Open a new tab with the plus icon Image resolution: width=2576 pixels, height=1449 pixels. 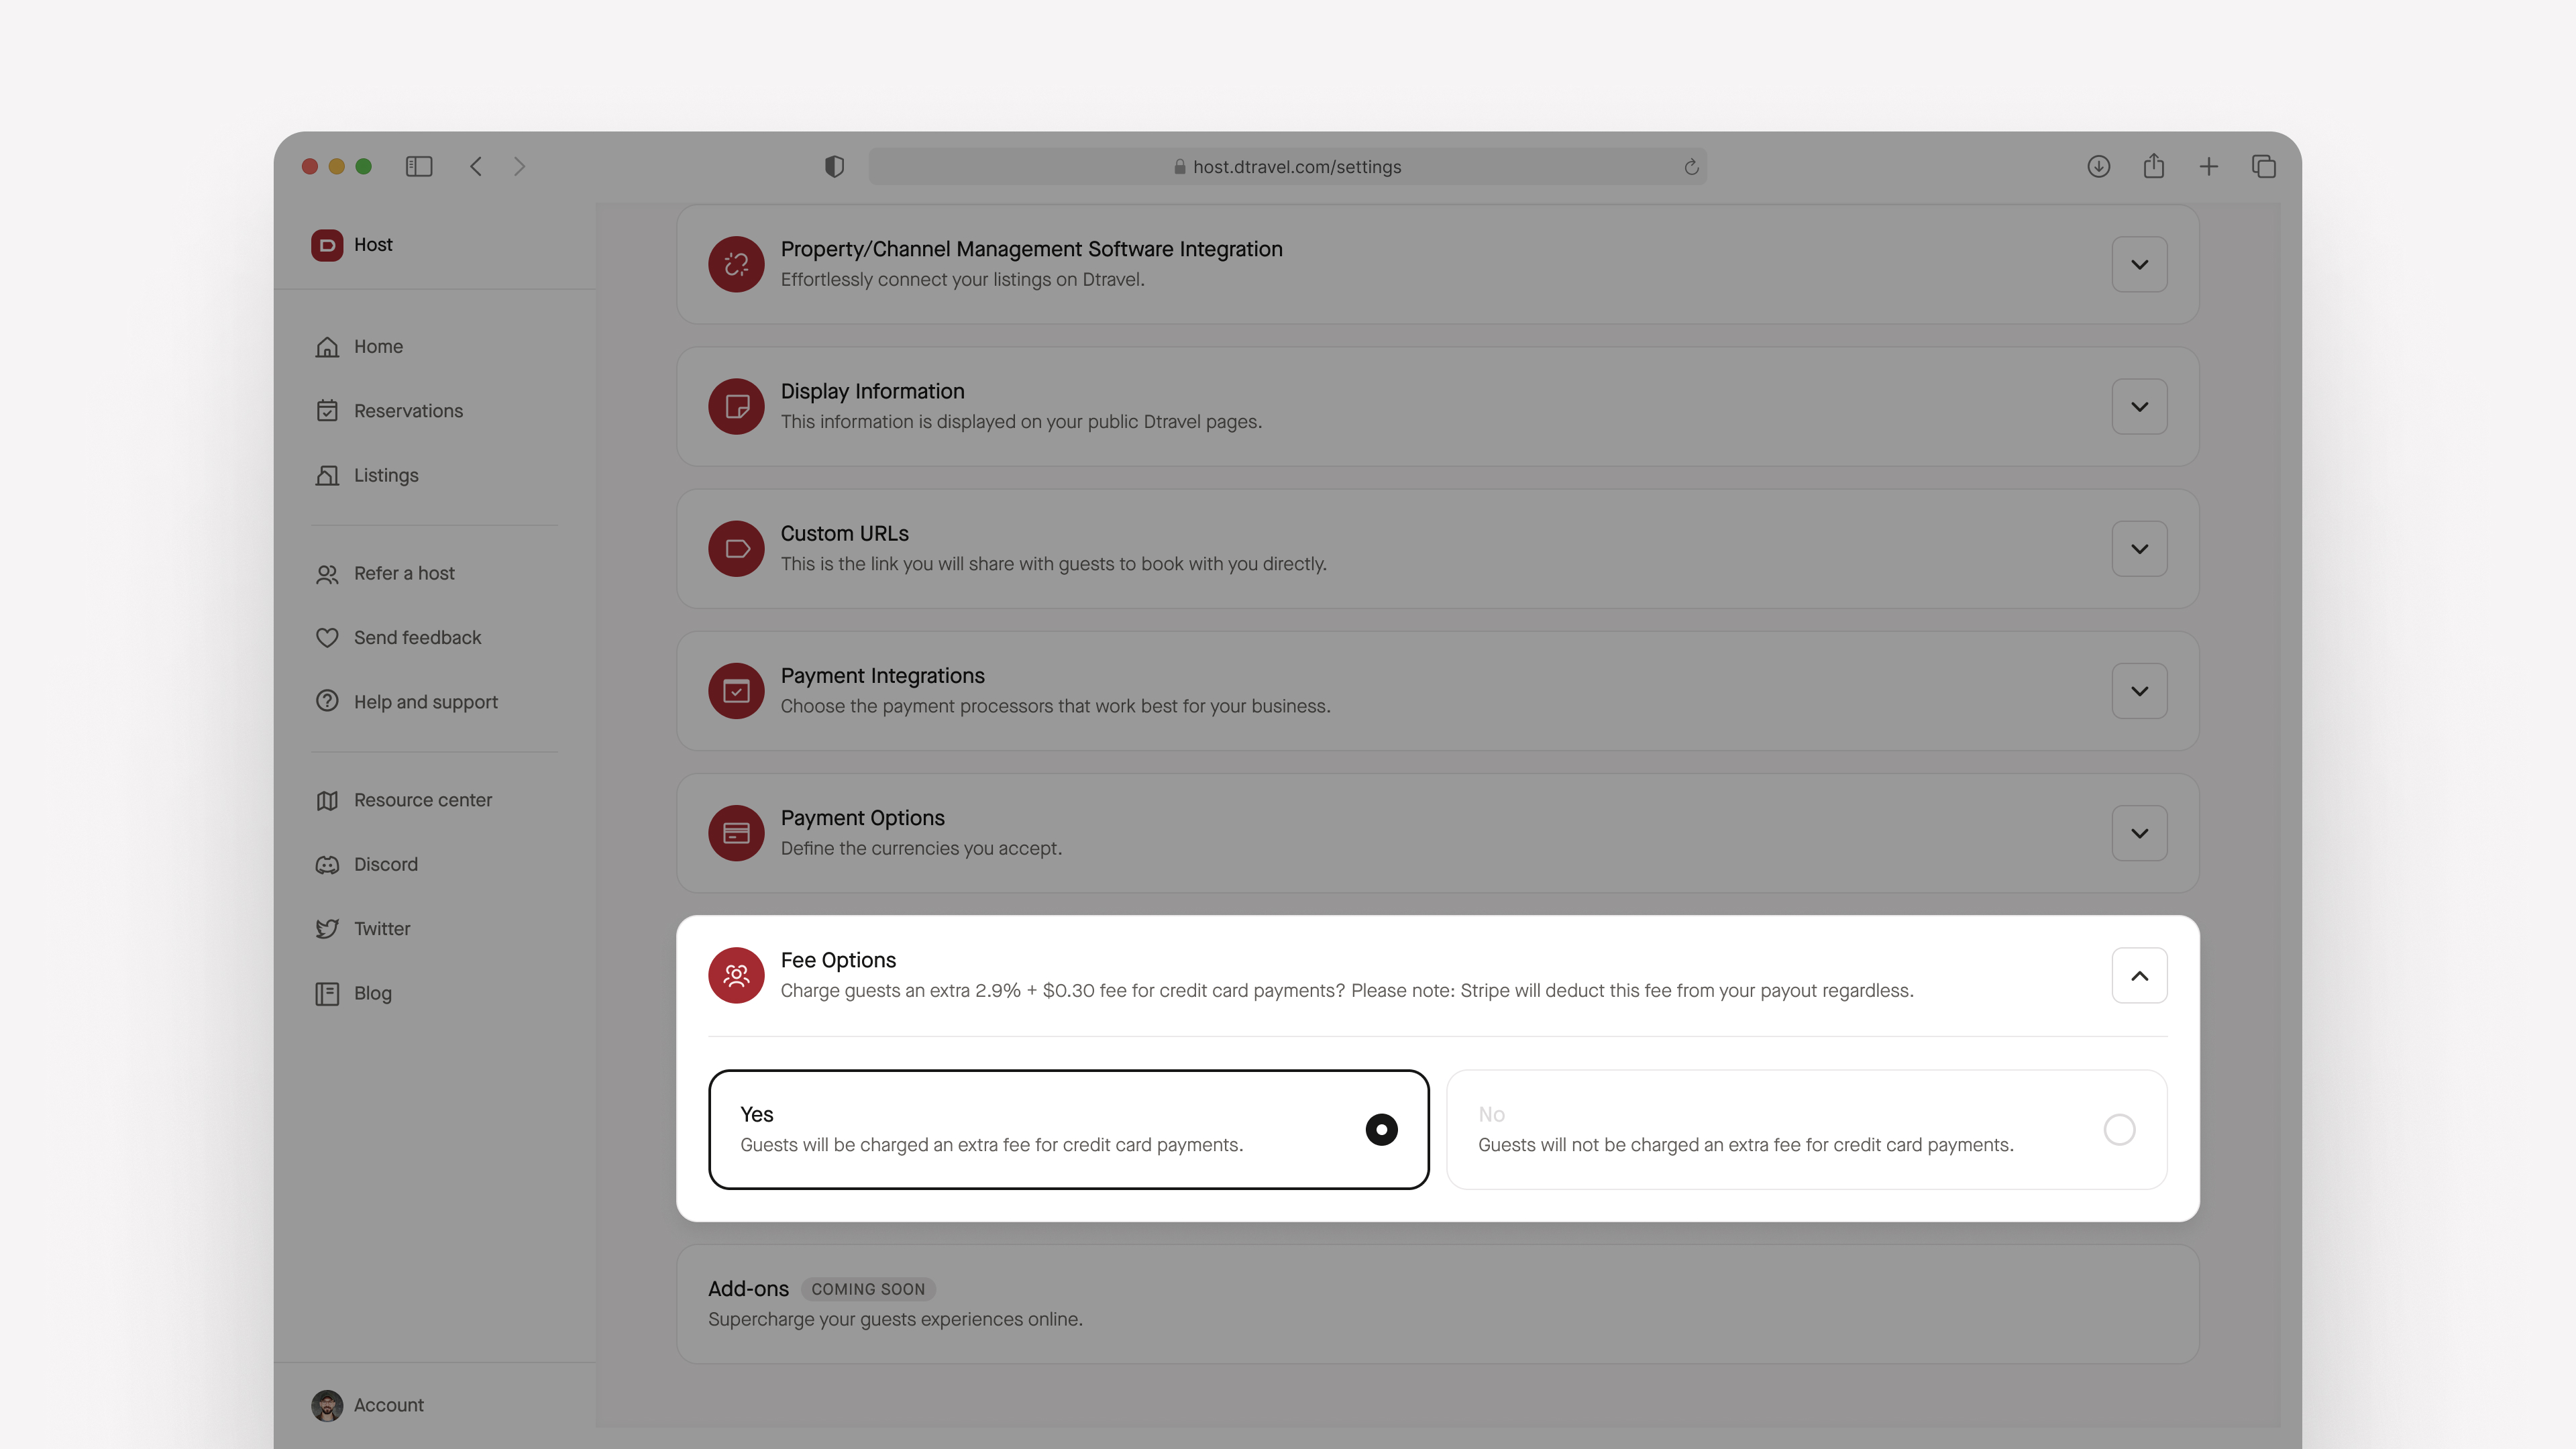[x=2208, y=166]
